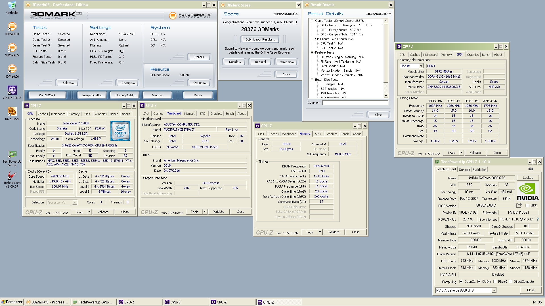Launch the 3DMark06 desktop shortcut
Viewport: 545px width, 306px height.
click(12, 71)
